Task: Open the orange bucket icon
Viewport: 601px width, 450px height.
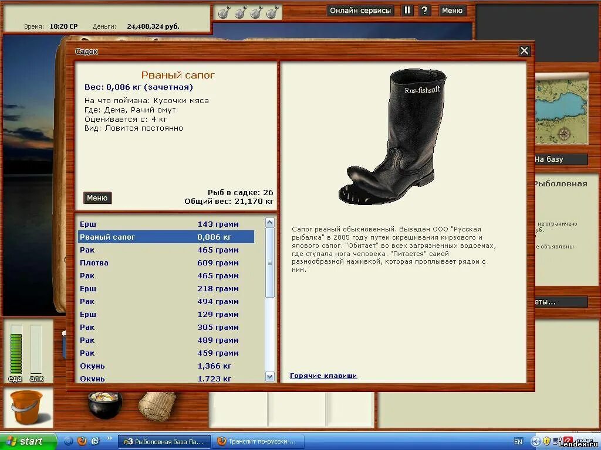Action: (x=27, y=408)
